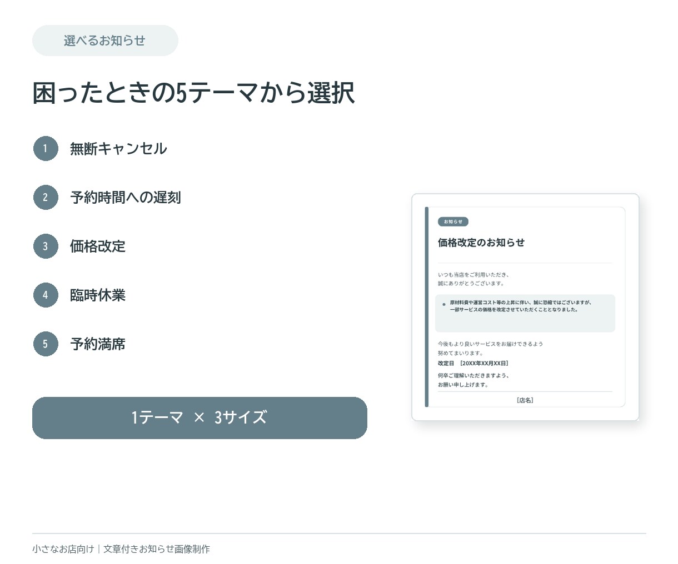Viewport: 678px width, 564px height.
Task: Select the 臨時休業 theme text
Action: click(x=98, y=295)
